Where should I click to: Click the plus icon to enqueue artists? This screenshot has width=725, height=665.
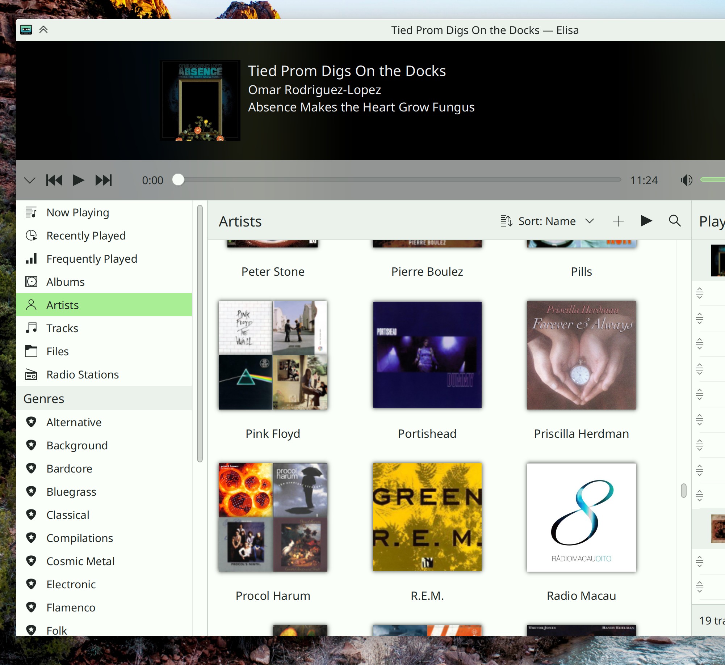click(618, 221)
